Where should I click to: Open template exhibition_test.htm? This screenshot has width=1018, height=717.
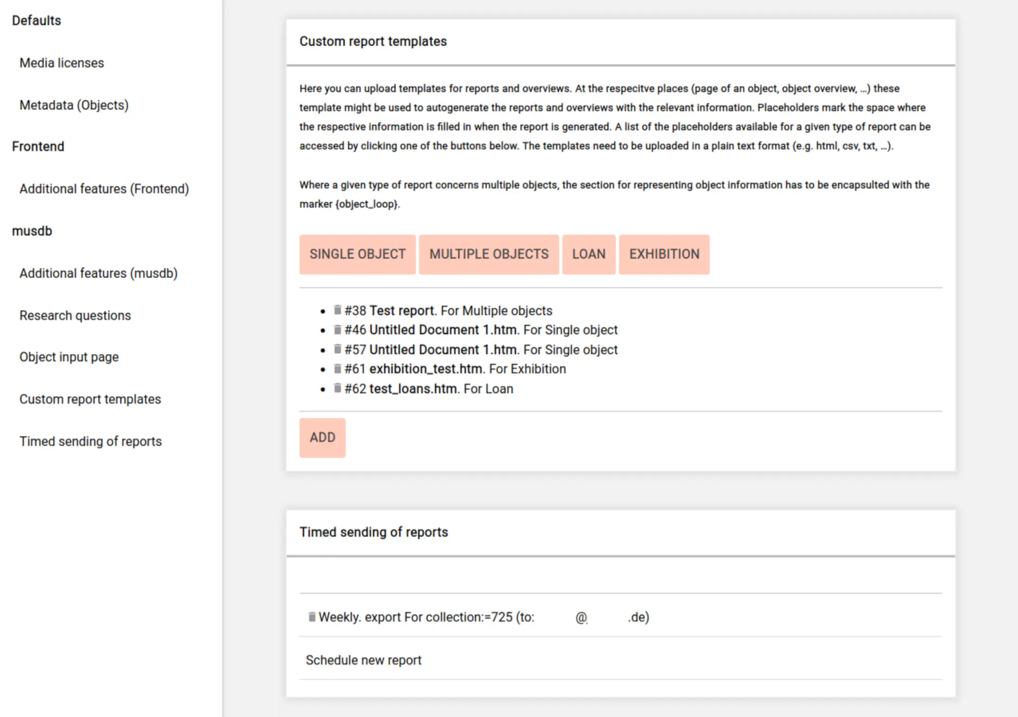426,369
